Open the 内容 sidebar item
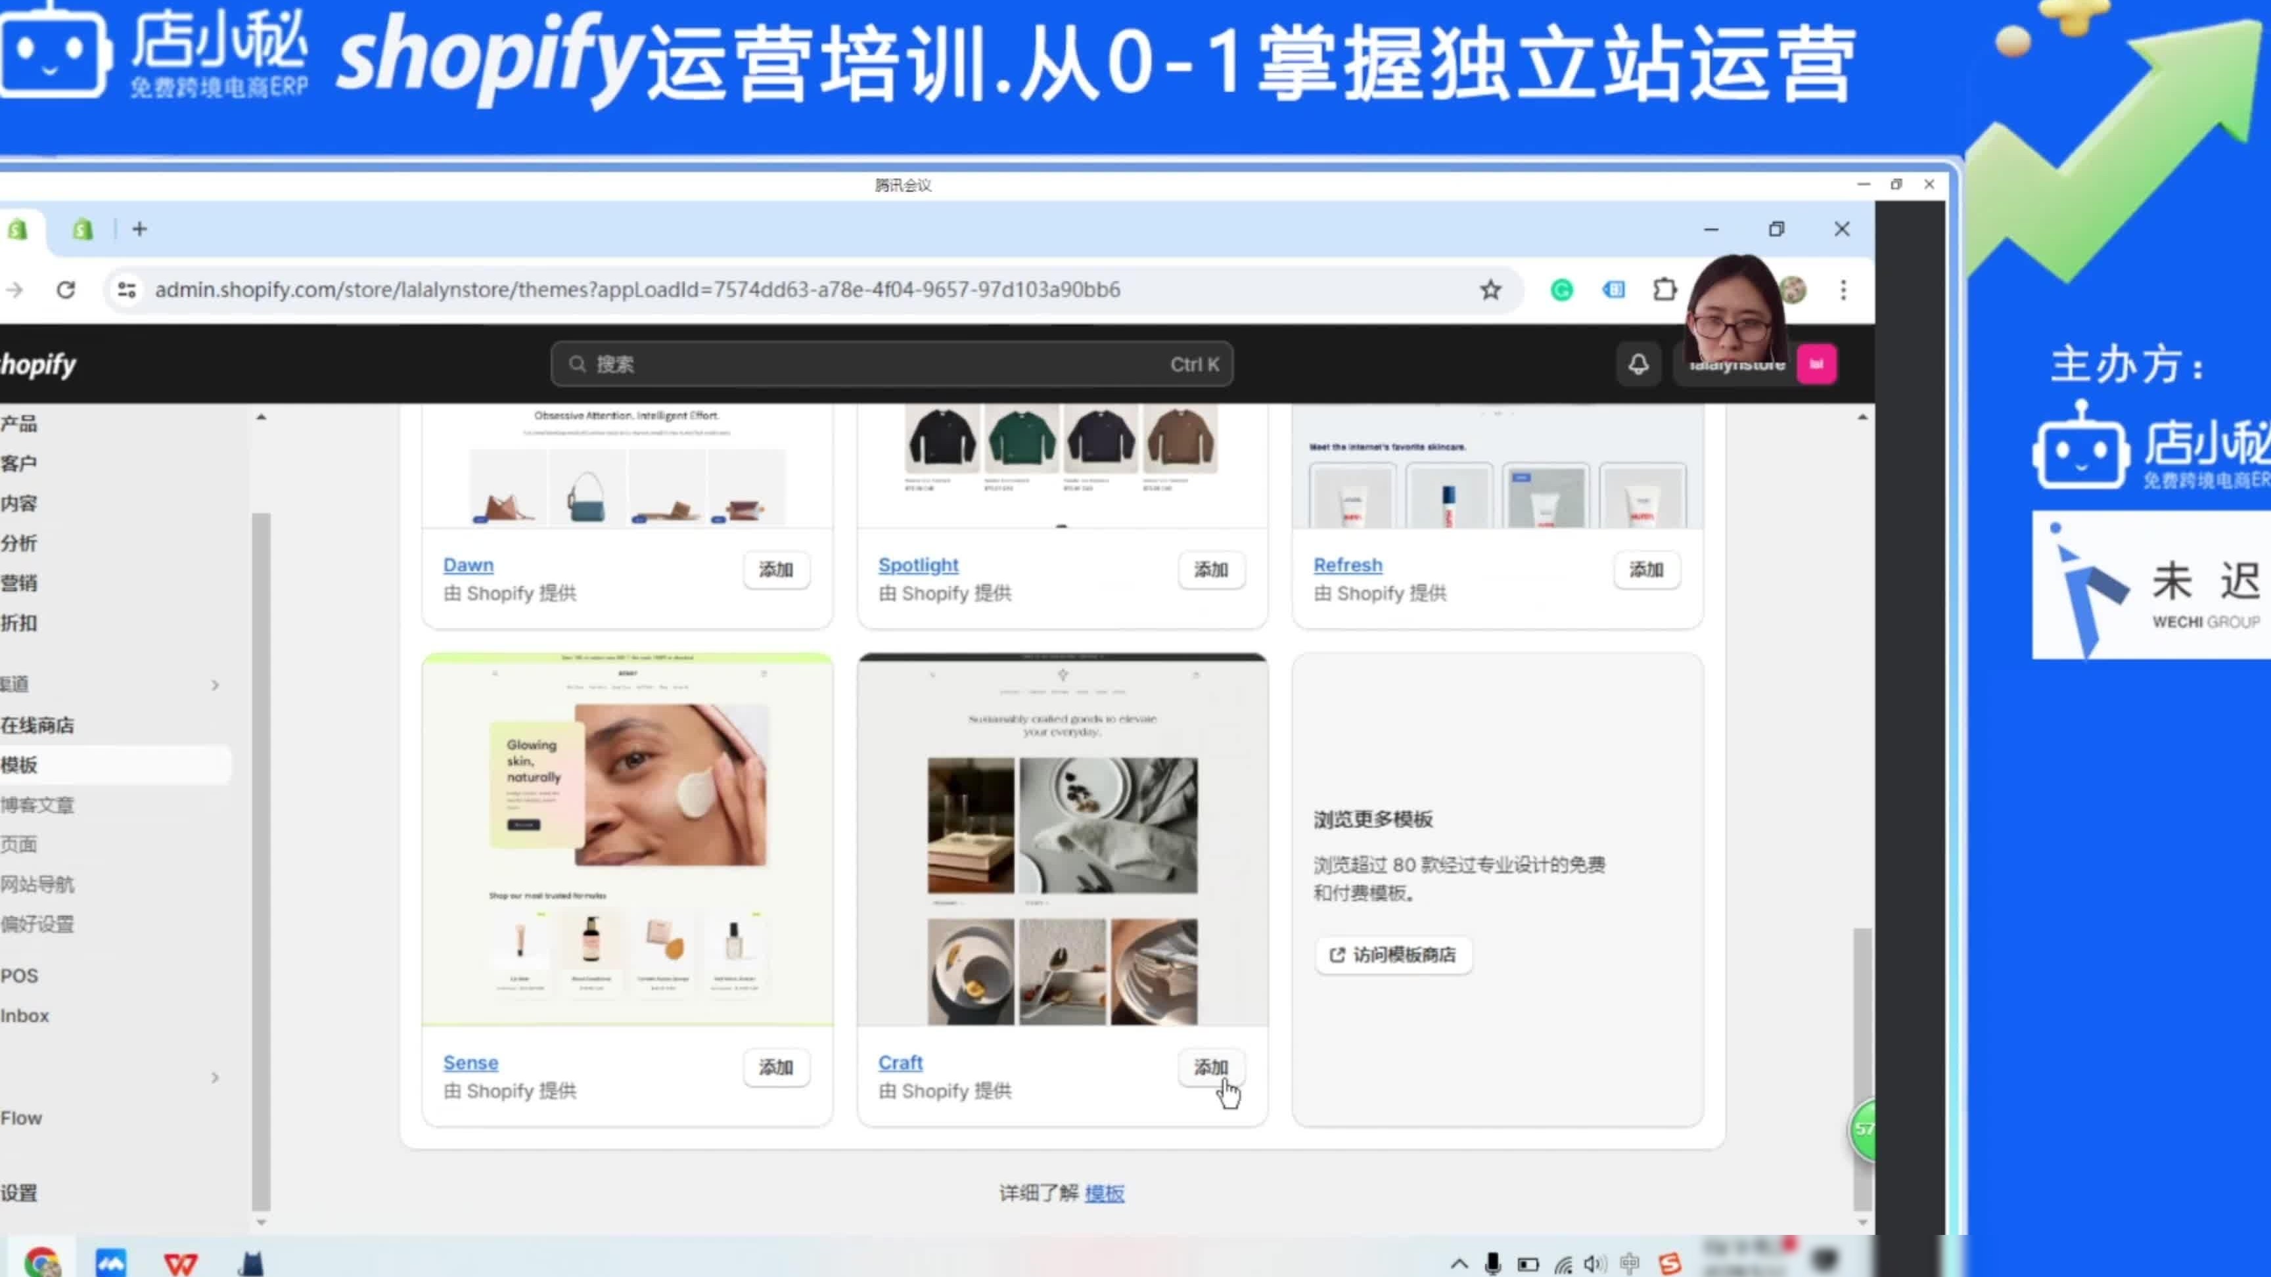This screenshot has width=2271, height=1277. 20,503
